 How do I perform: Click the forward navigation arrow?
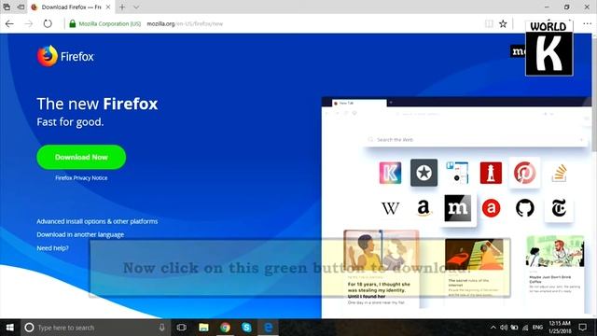(29, 23)
